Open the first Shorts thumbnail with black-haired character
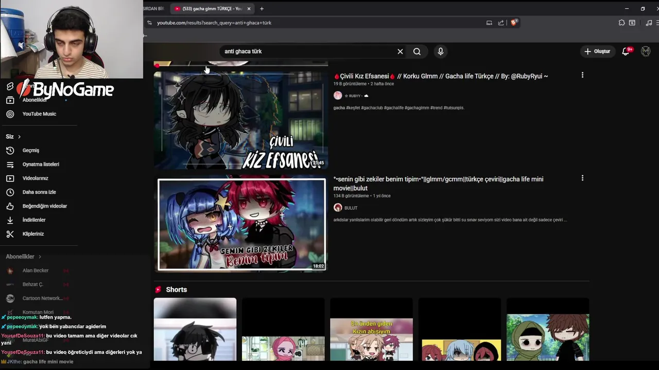 (x=195, y=329)
